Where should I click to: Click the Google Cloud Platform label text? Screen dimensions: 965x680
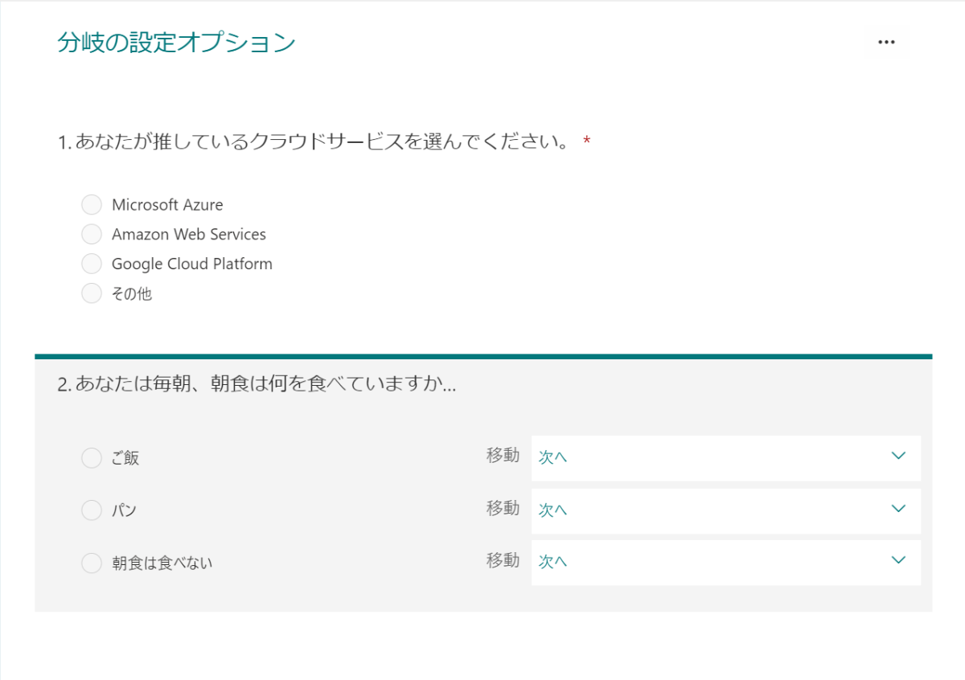pyautogui.click(x=191, y=264)
